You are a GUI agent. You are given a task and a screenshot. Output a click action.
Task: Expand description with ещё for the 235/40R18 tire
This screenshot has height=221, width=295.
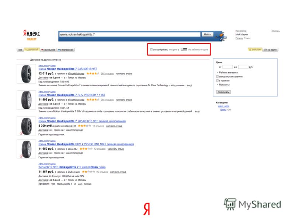[x=189, y=85]
